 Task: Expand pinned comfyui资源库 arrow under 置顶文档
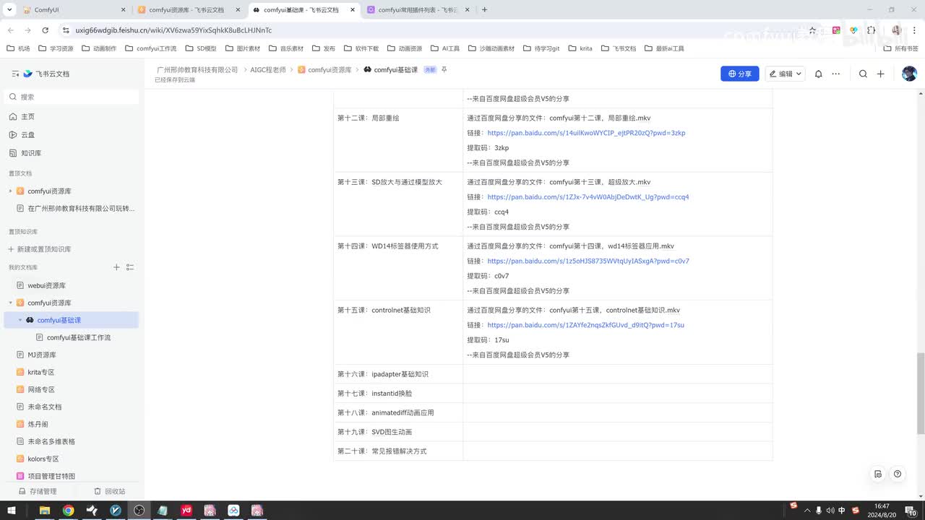tap(10, 191)
